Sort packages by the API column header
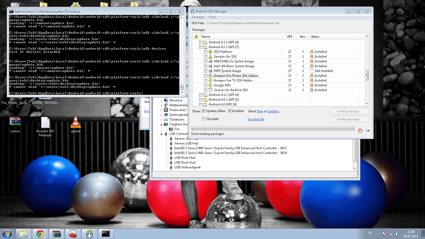425x239 pixels. [x=290, y=37]
